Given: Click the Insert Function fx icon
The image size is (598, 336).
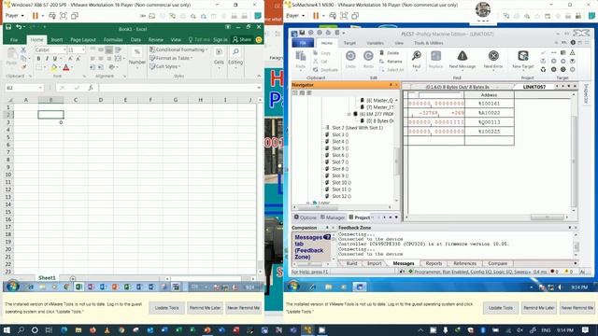Looking at the screenshot, I should (x=91, y=88).
